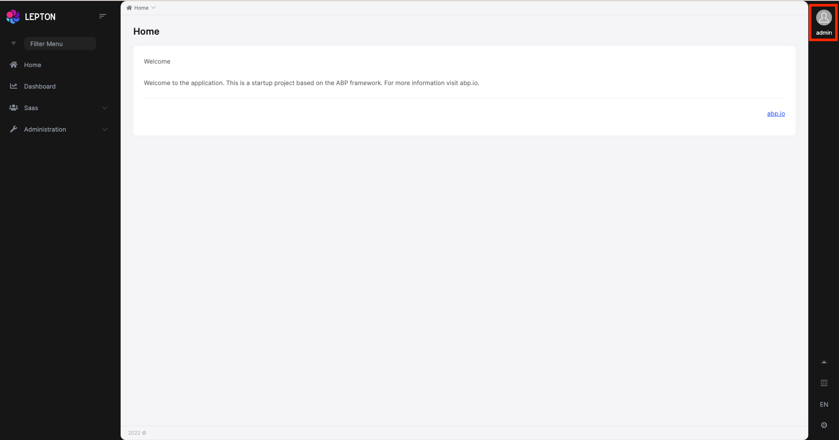Click the admin username label
This screenshot has width=839, height=440.
[x=824, y=33]
